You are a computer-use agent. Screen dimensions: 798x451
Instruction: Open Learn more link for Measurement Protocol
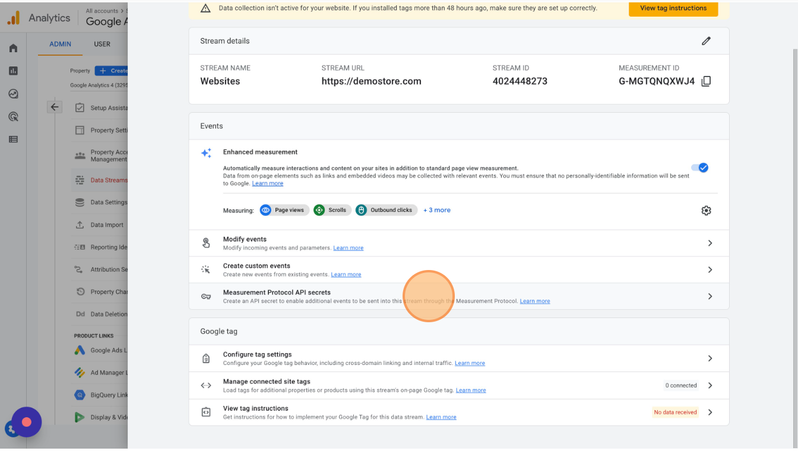point(535,301)
